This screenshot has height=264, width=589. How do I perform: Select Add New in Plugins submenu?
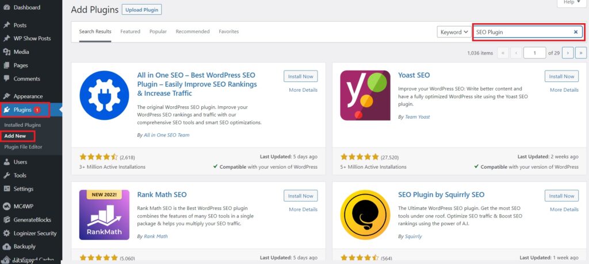15,136
